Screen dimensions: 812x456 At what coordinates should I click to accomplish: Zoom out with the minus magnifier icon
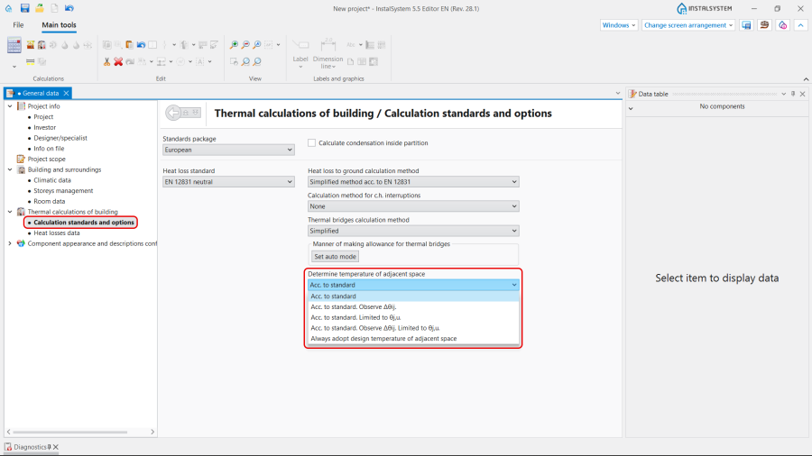pyautogui.click(x=245, y=45)
